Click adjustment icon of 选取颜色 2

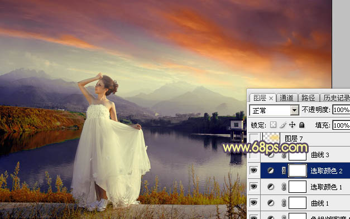point(271,171)
